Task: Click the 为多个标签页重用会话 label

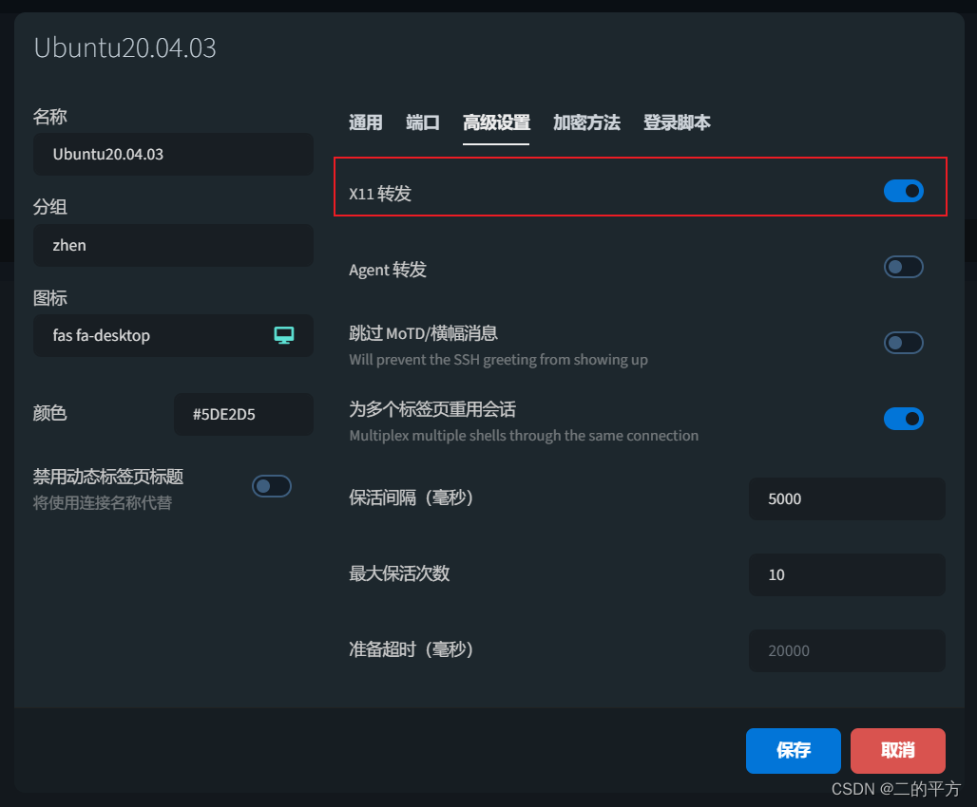Action: [x=432, y=409]
